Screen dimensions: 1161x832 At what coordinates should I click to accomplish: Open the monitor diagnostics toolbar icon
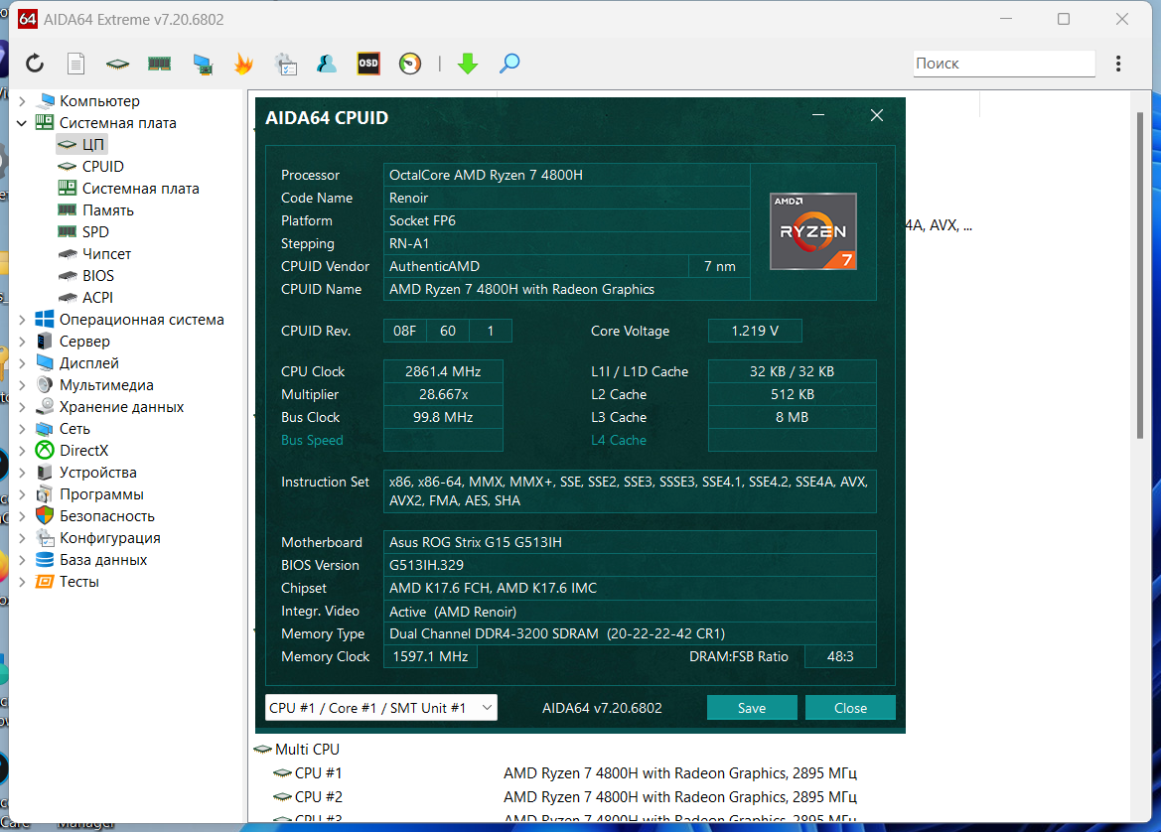pyautogui.click(x=203, y=65)
